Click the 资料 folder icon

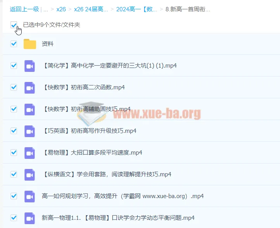coord(29,44)
